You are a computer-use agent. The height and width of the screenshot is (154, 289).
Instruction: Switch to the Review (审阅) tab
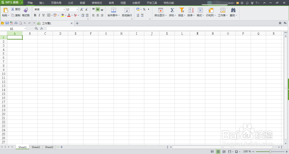click(111, 3)
